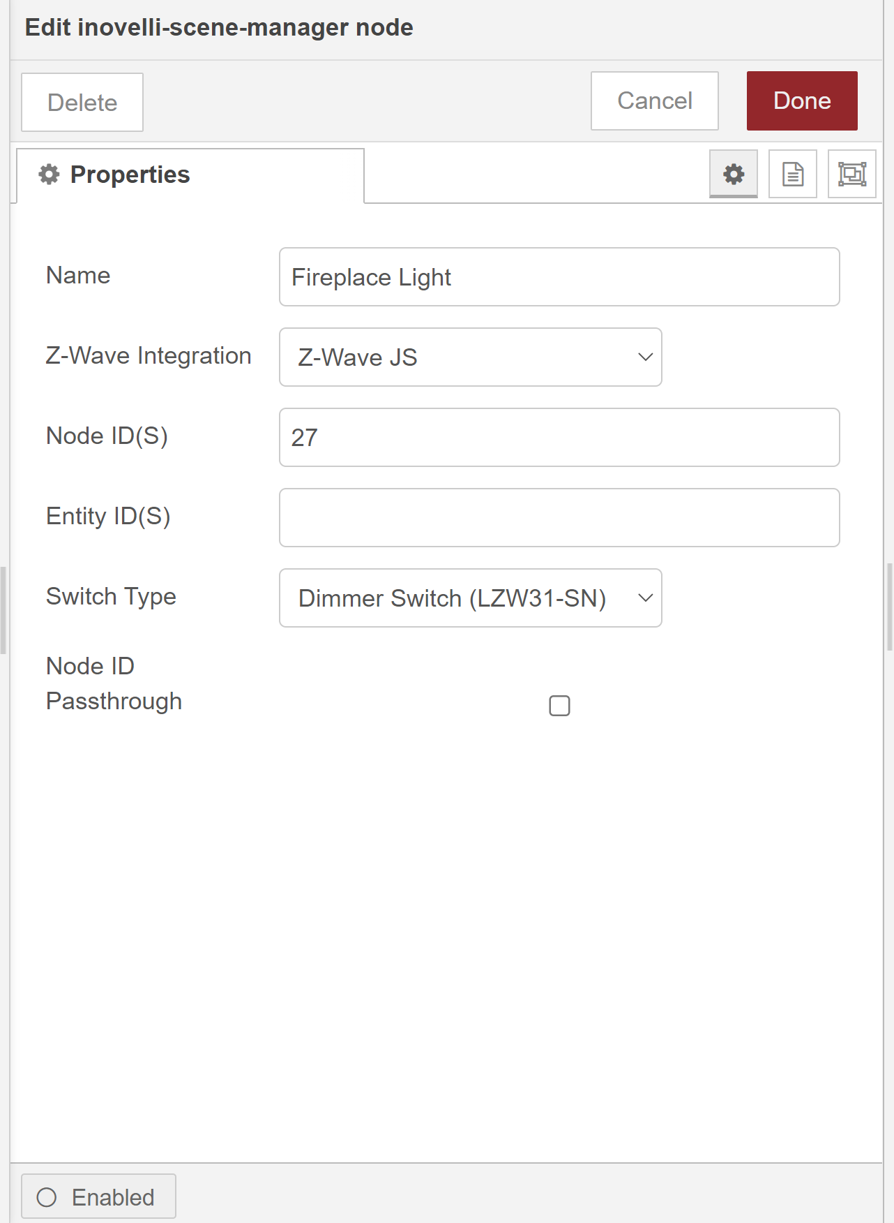
Task: Click the gear icon beside Properties label
Action: (x=49, y=175)
